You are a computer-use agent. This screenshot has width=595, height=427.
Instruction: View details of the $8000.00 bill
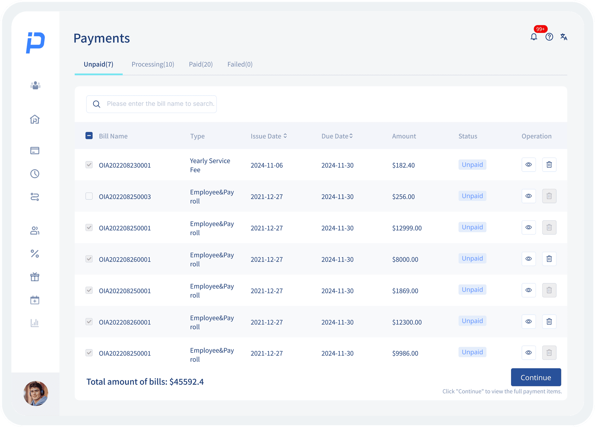[529, 258]
